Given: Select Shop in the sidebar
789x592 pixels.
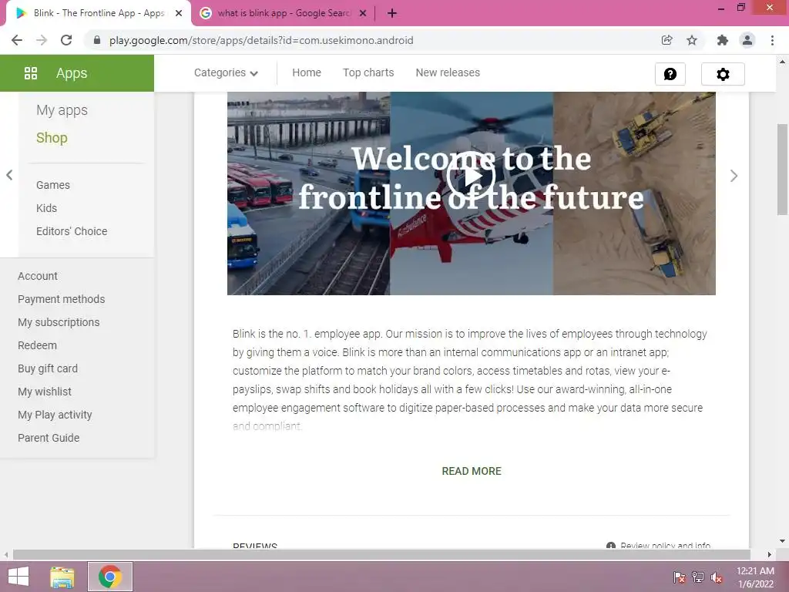Looking at the screenshot, I should click(x=52, y=138).
